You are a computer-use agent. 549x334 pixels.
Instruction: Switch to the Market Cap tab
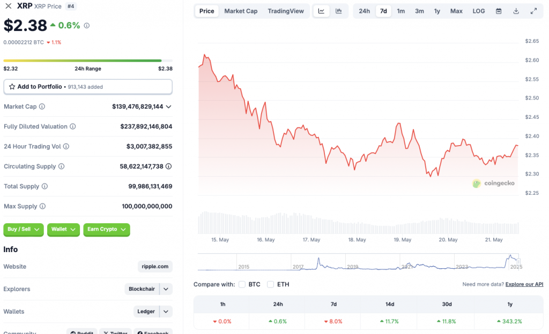pyautogui.click(x=241, y=11)
